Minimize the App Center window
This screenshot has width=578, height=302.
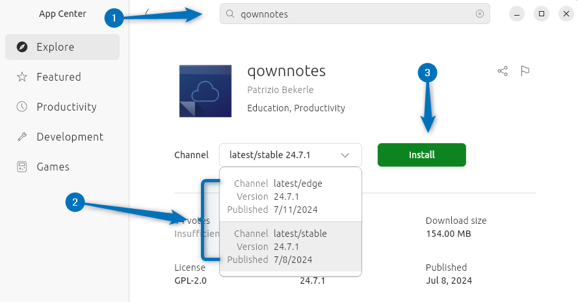click(517, 14)
